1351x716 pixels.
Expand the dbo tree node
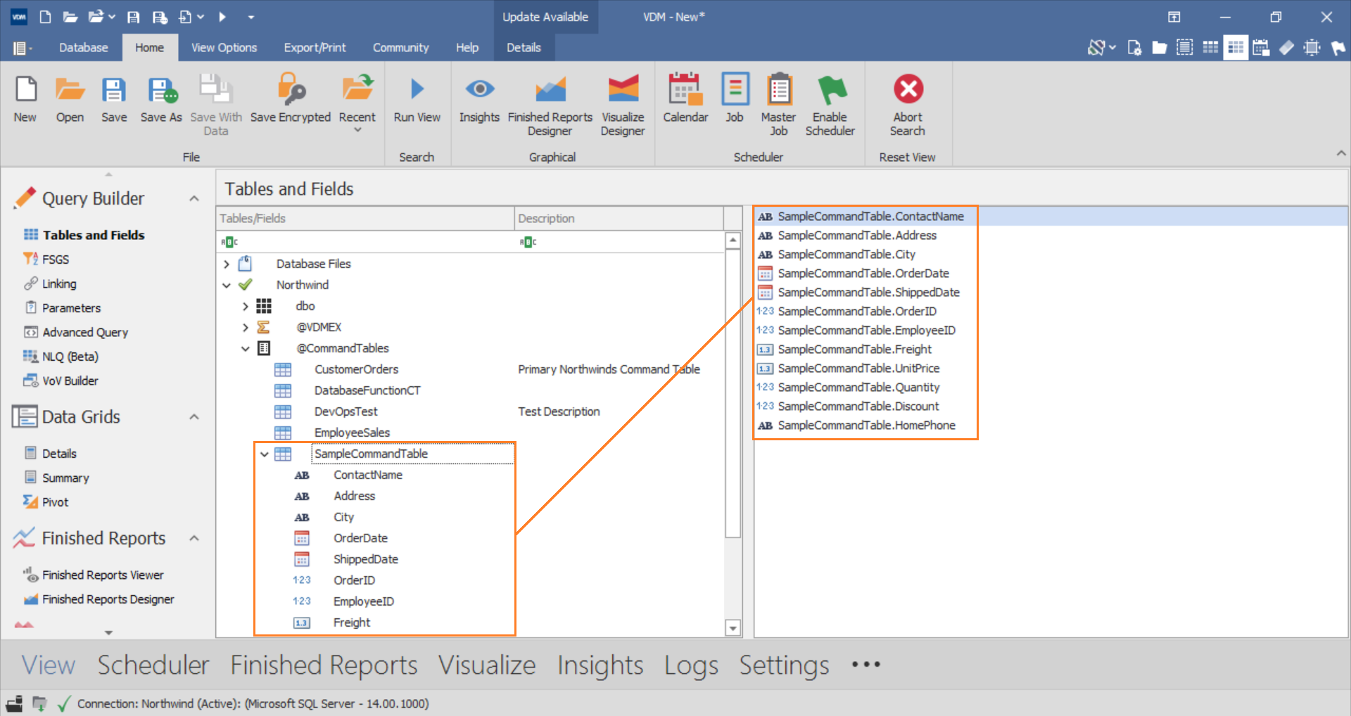coord(246,307)
